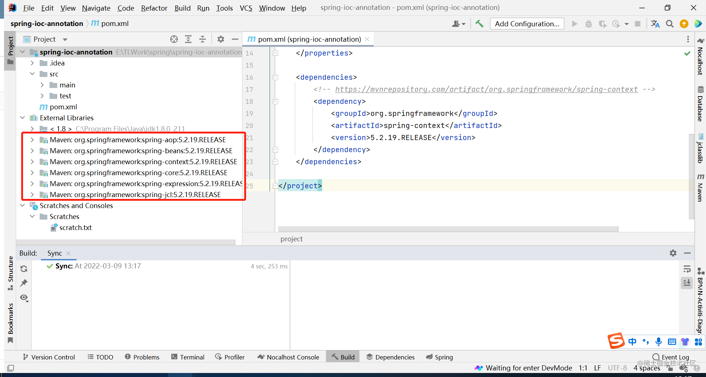Viewport: 706px width, 377px height.
Task: Click the Sogou microphone voice input icon
Action: tap(658, 342)
